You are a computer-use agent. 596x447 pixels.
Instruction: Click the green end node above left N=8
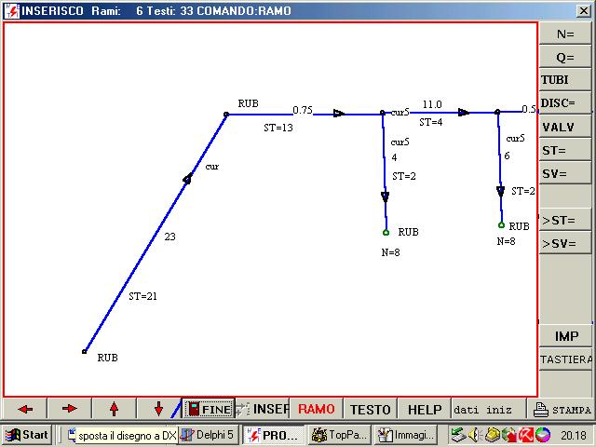(386, 232)
